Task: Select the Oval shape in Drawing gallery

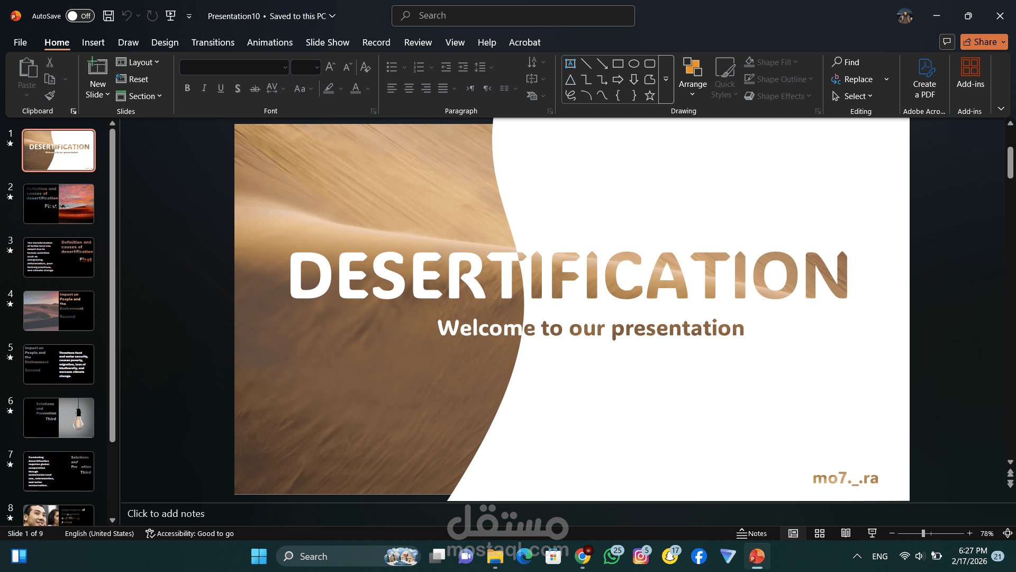Action: coord(633,63)
